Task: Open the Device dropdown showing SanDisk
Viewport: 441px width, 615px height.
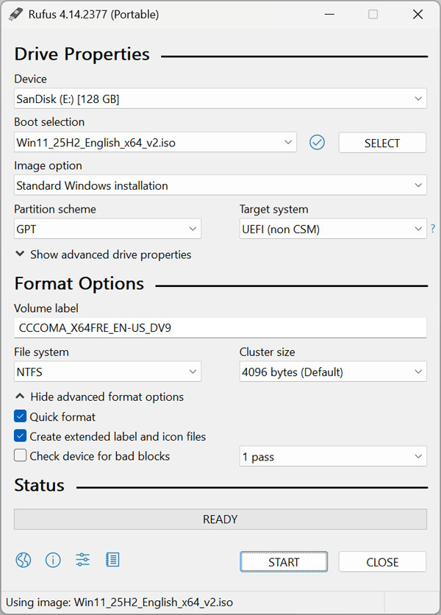Action: pos(220,99)
